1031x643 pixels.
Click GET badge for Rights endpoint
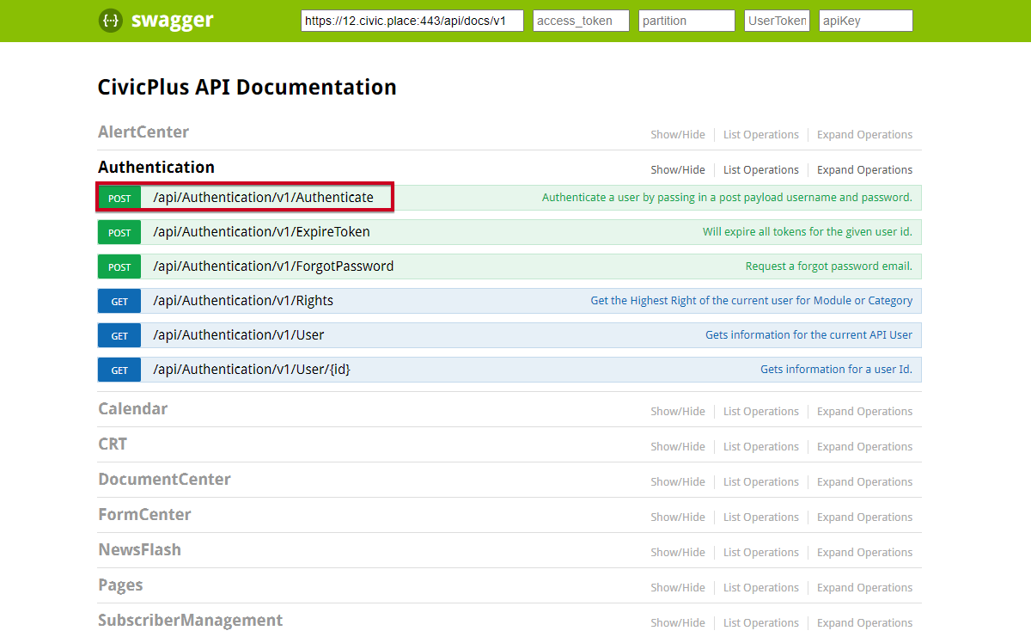coord(119,302)
